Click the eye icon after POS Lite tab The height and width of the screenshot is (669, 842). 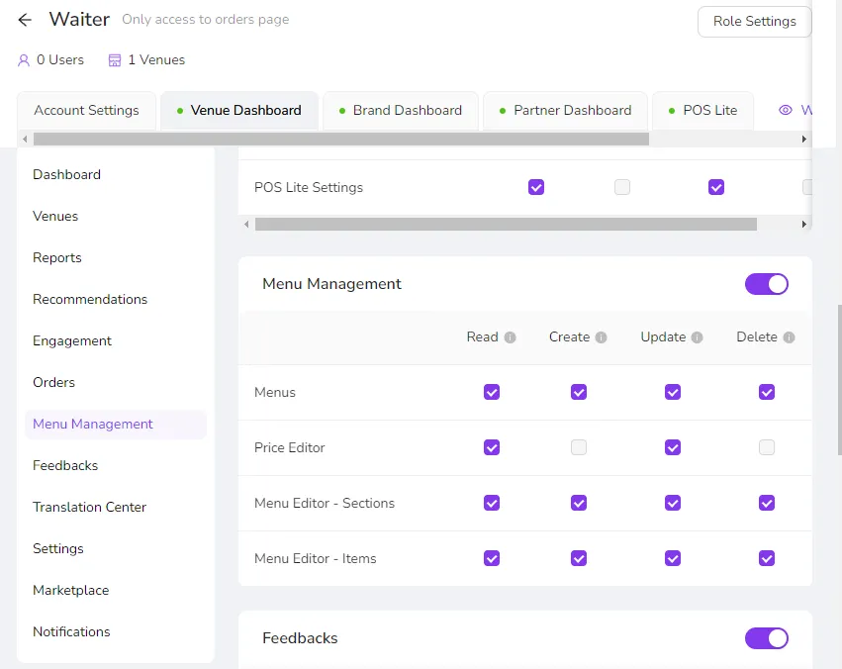(x=785, y=110)
